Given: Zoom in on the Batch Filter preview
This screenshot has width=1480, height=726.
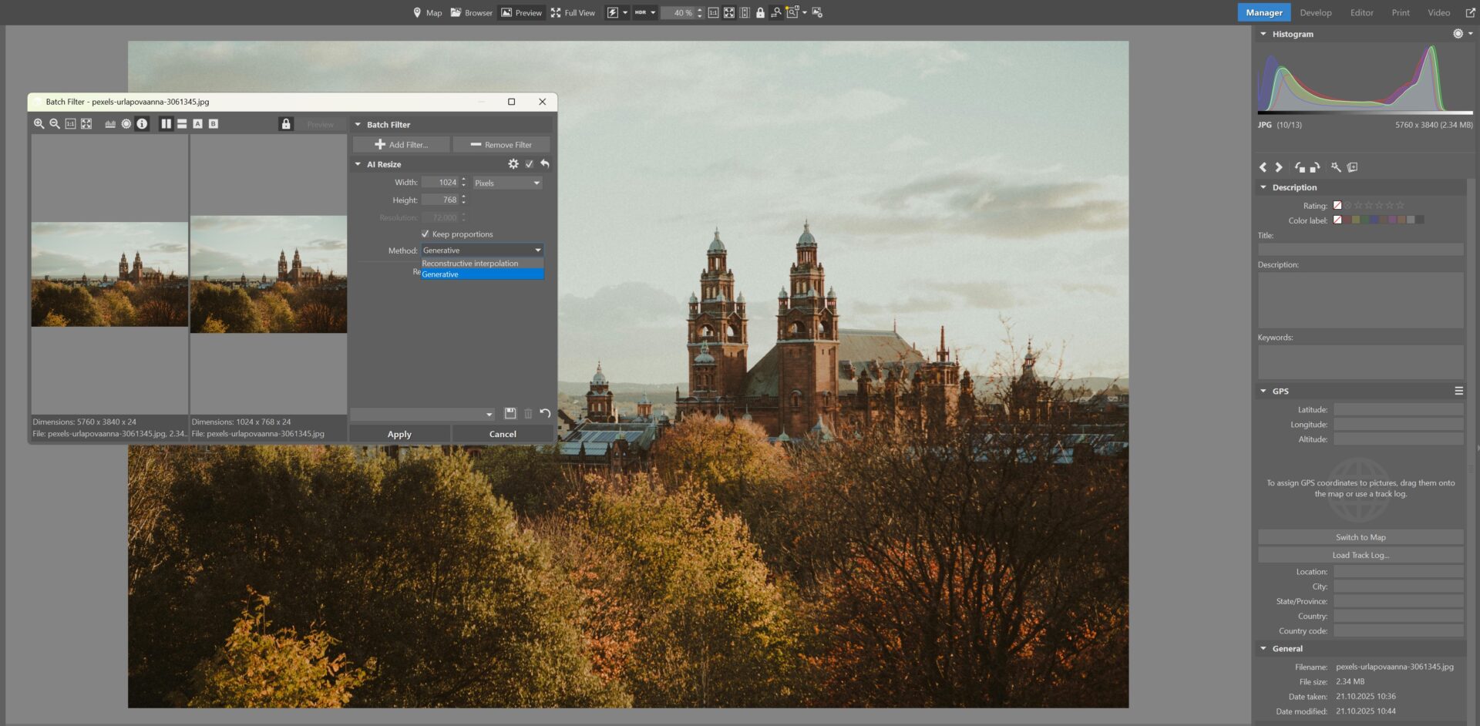Looking at the screenshot, I should pos(39,123).
